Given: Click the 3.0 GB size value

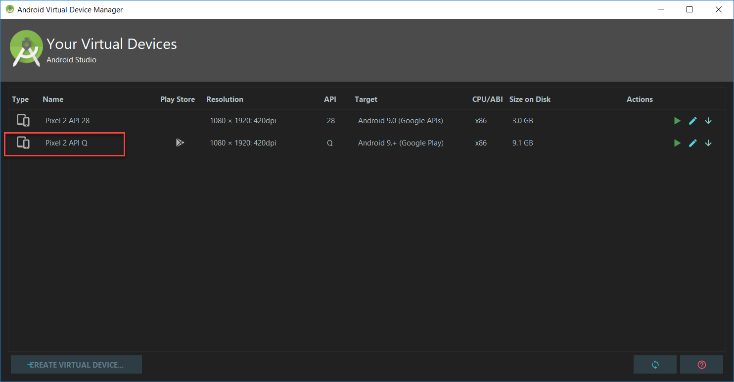Looking at the screenshot, I should pyautogui.click(x=523, y=121).
